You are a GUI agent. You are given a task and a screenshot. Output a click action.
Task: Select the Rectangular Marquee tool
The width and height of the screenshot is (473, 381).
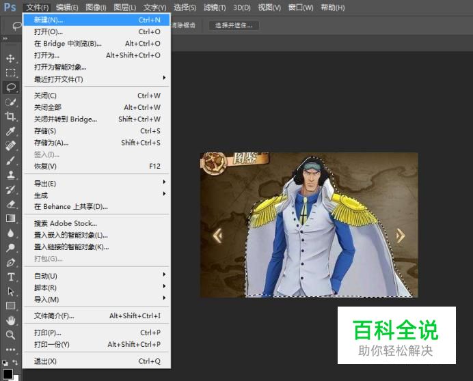(10, 72)
